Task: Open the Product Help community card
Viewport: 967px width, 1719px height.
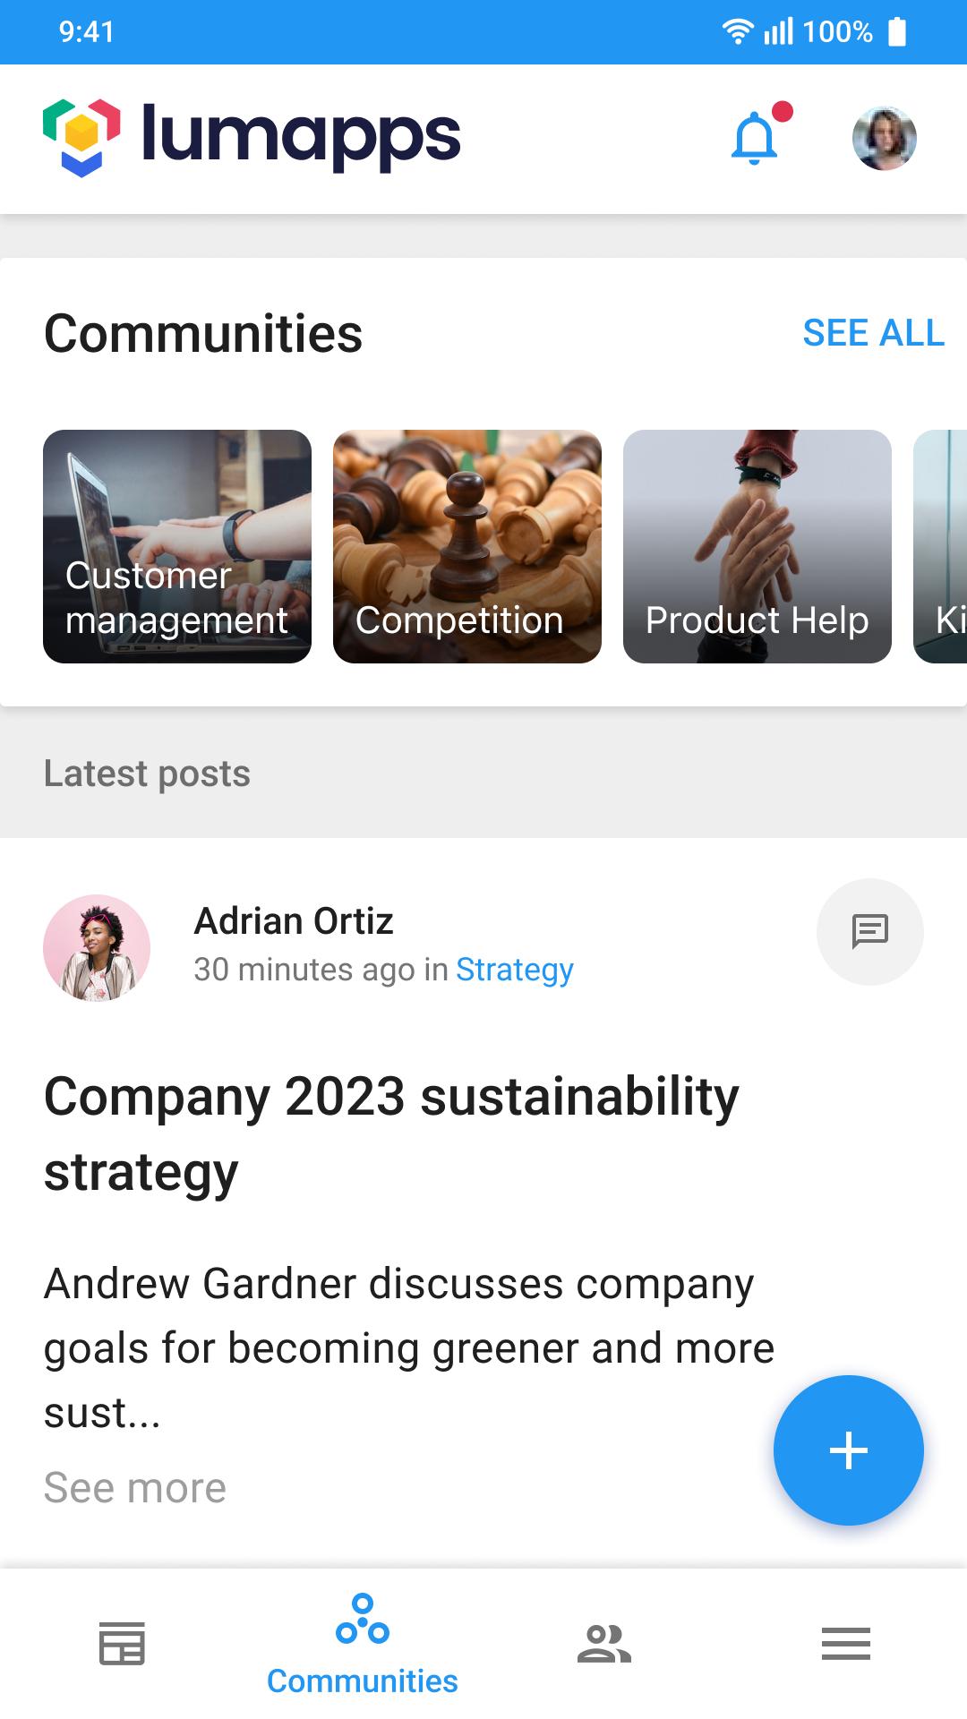Action: click(x=757, y=546)
